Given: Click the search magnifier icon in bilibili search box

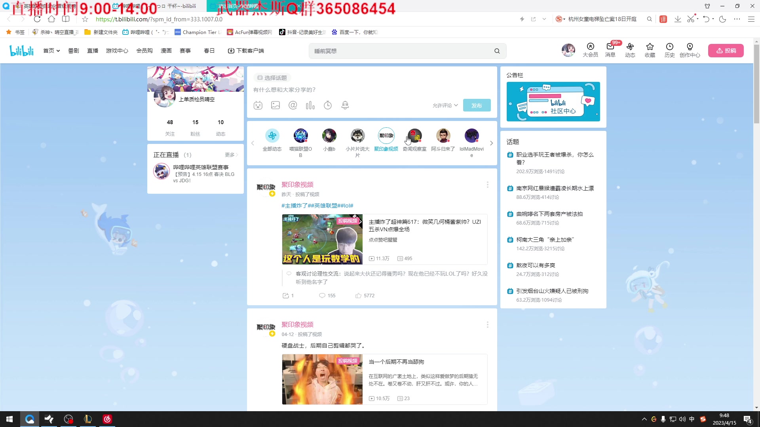Looking at the screenshot, I should coord(497,51).
